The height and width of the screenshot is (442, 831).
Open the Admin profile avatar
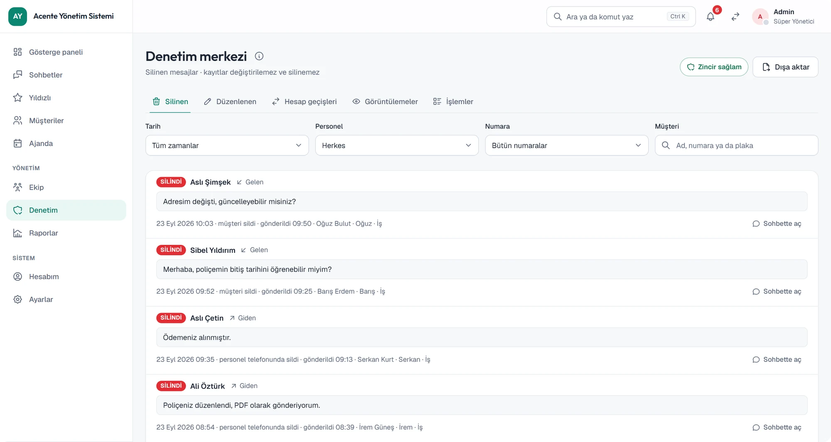760,17
